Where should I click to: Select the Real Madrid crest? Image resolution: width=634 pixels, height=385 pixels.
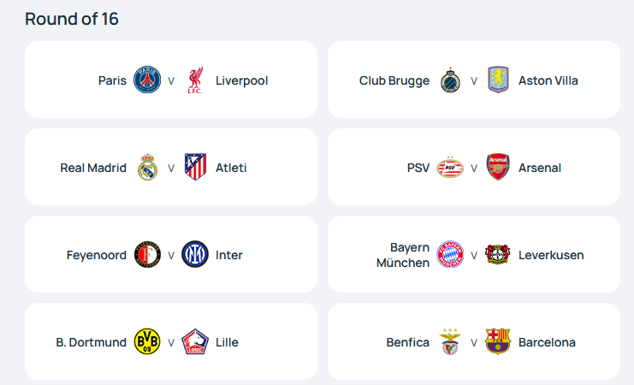click(x=147, y=167)
